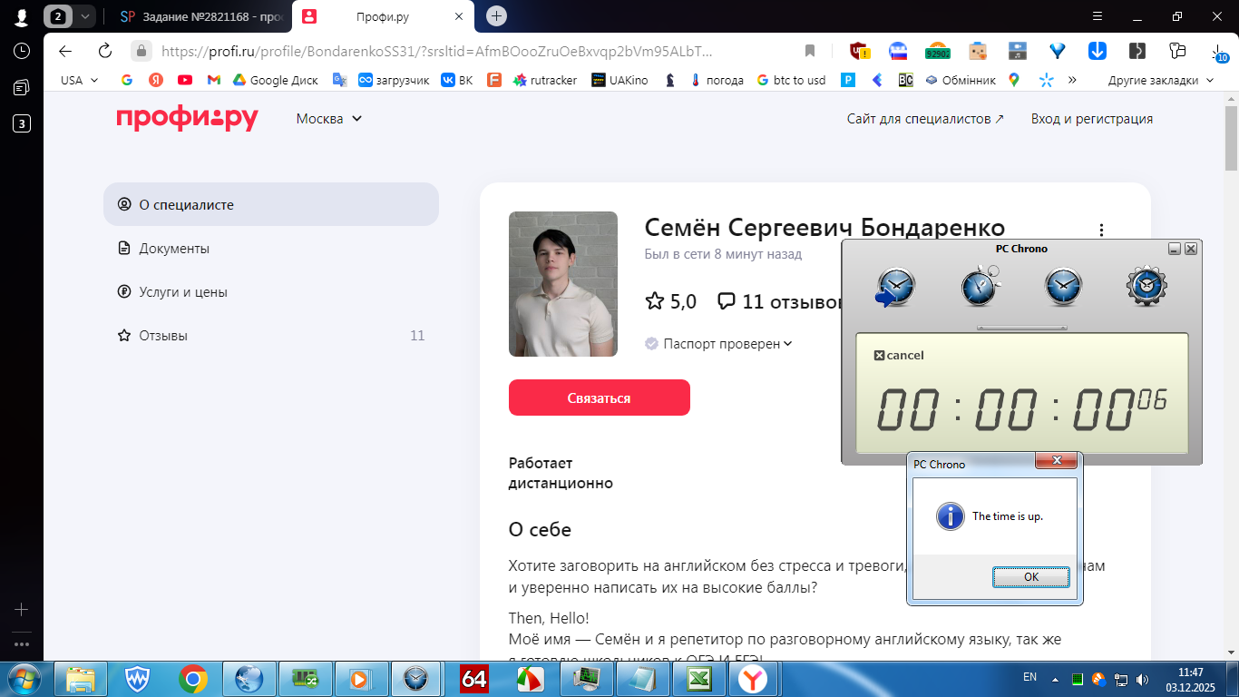Open the rutracker bookmark
Viewport: 1239px width, 697px height.
(x=545, y=80)
